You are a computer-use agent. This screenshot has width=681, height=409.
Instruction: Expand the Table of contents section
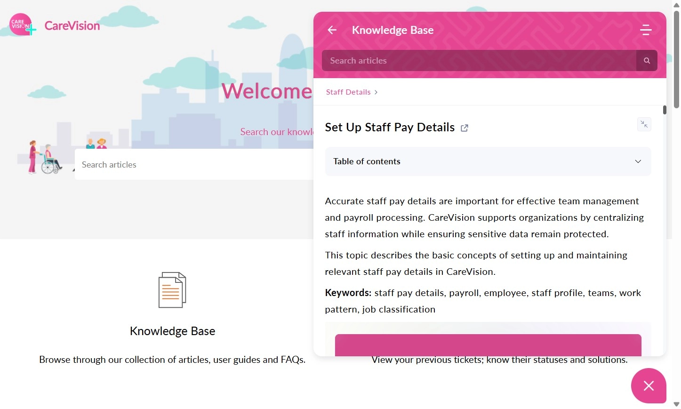pos(488,161)
